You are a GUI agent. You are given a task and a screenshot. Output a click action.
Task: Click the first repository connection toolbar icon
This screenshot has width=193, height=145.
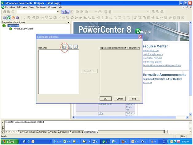tap(4, 12)
